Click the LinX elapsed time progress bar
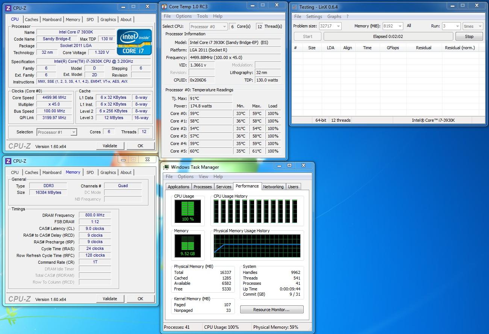 (x=388, y=36)
